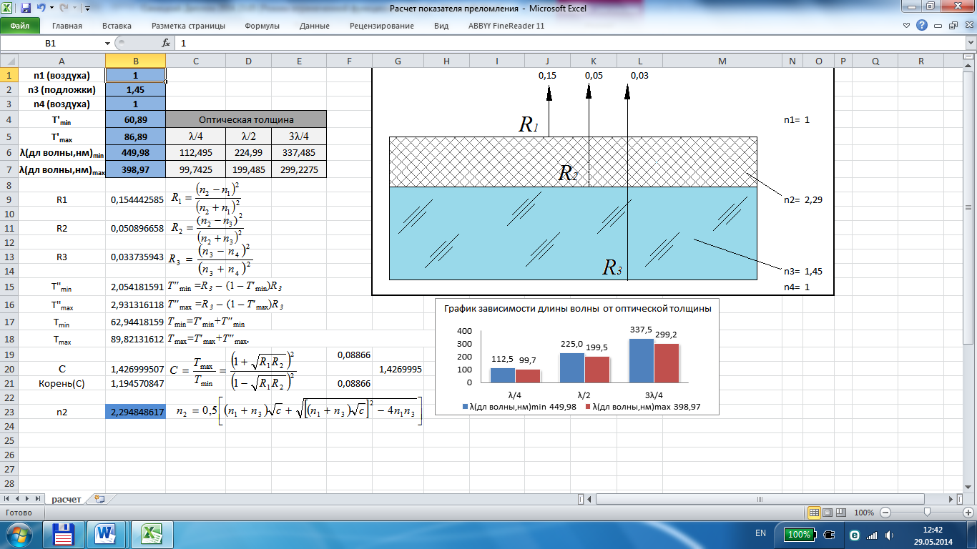Open Microsoft Excel Help
This screenshot has height=549, width=977.
922,26
